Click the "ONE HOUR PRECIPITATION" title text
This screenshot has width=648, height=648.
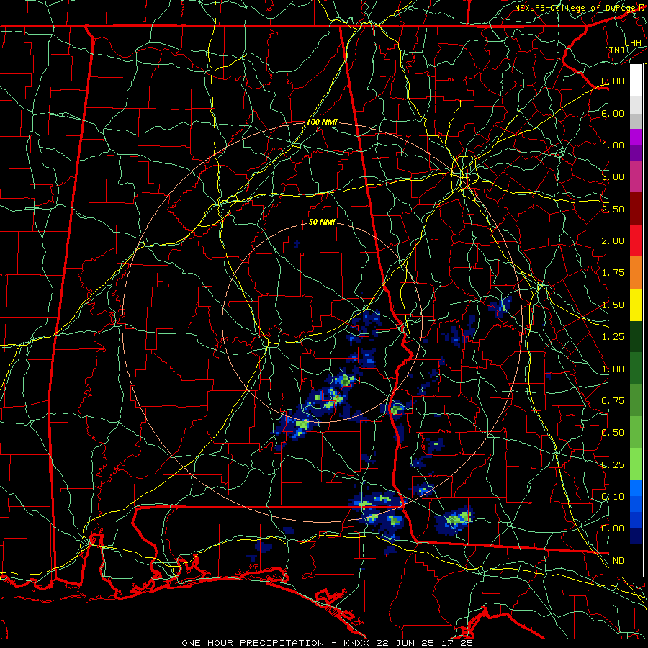click(x=253, y=643)
